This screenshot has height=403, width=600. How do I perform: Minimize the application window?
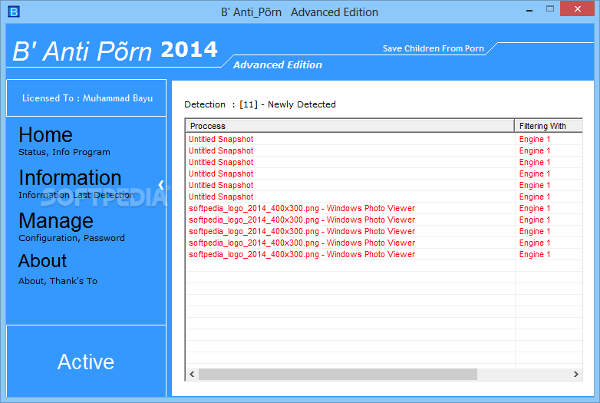pos(529,10)
